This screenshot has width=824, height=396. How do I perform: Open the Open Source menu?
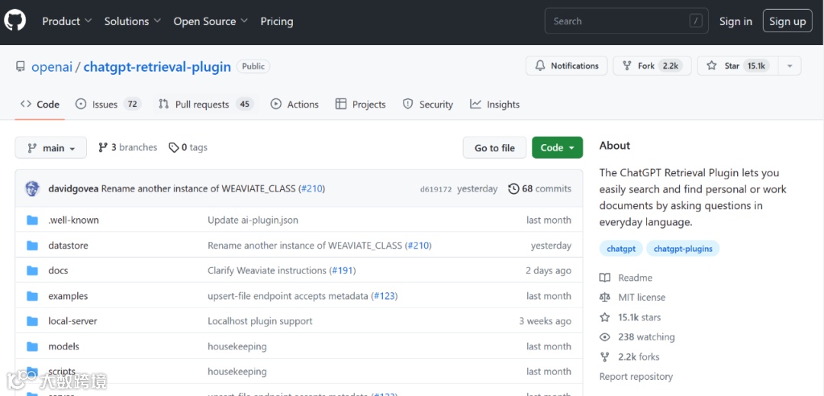point(211,21)
